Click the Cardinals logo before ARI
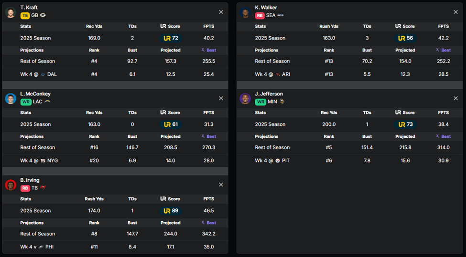This screenshot has width=466, height=257. pos(278,74)
